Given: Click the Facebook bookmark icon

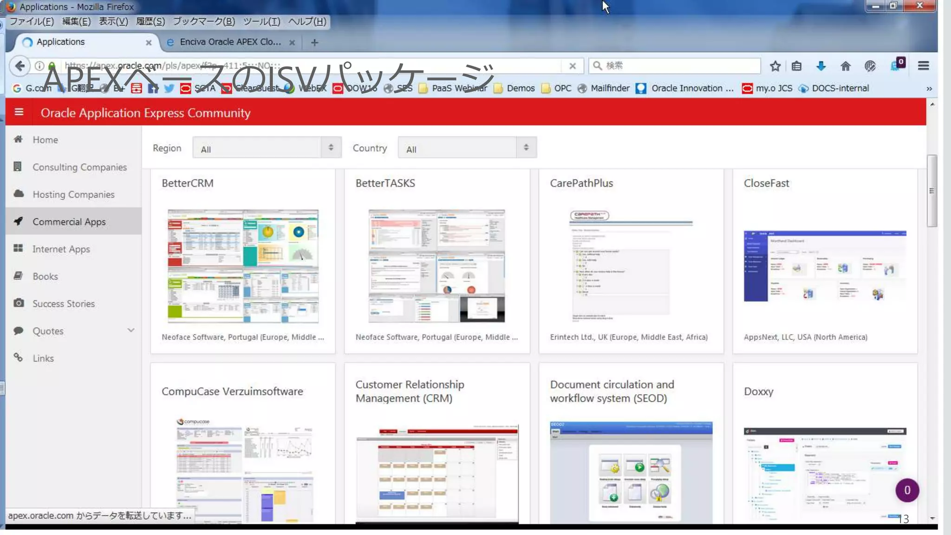Looking at the screenshot, I should (153, 88).
